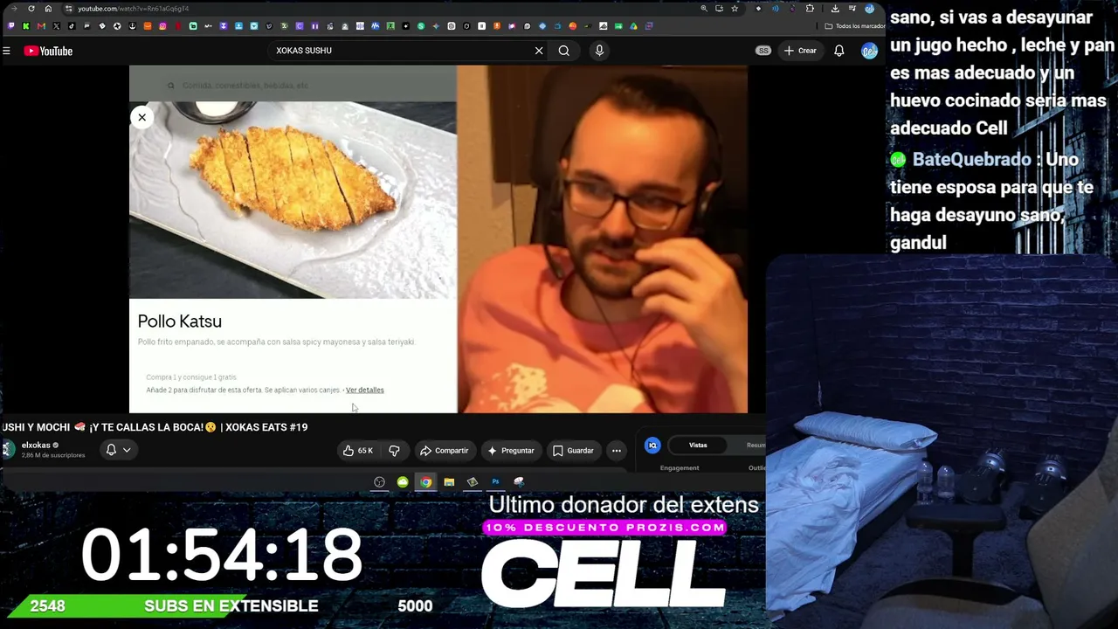Image resolution: width=1118 pixels, height=629 pixels.
Task: Select the Vistas tab
Action: (x=698, y=446)
